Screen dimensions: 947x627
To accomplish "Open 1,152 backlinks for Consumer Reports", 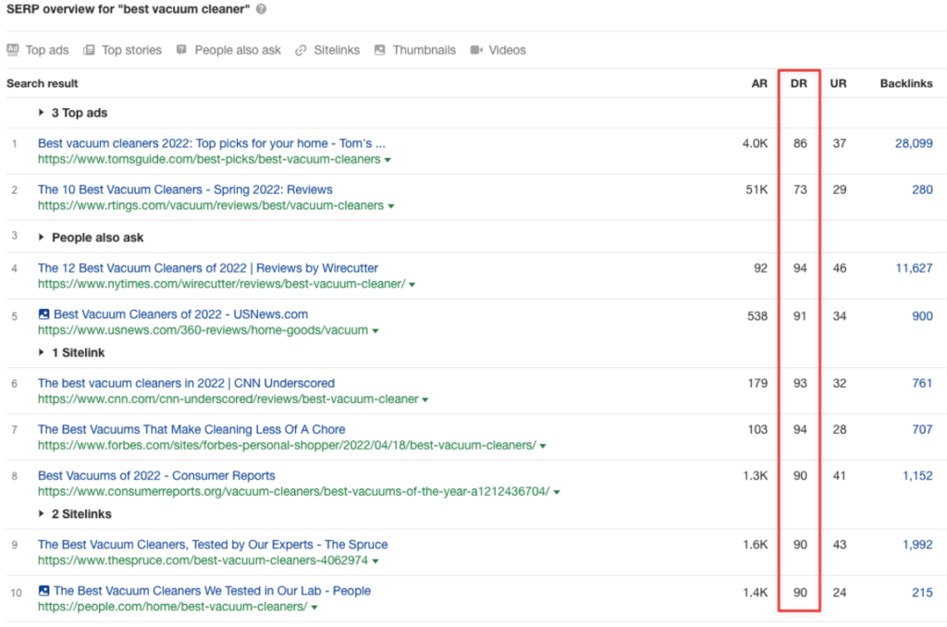I will [x=917, y=476].
